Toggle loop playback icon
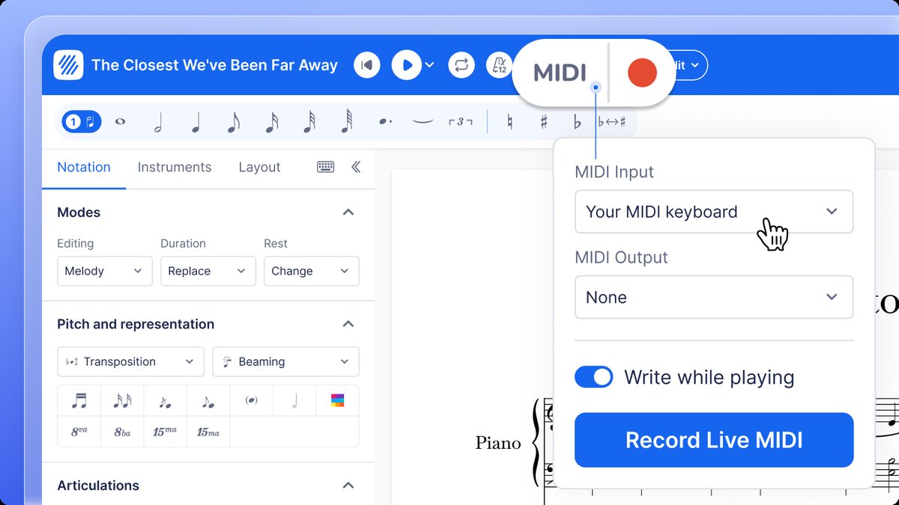Screen dimensions: 899x505 [461, 65]
